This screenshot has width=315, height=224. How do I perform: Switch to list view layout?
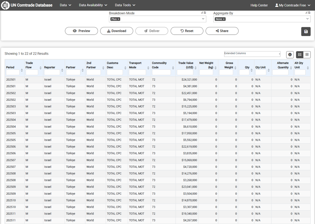[300, 55]
